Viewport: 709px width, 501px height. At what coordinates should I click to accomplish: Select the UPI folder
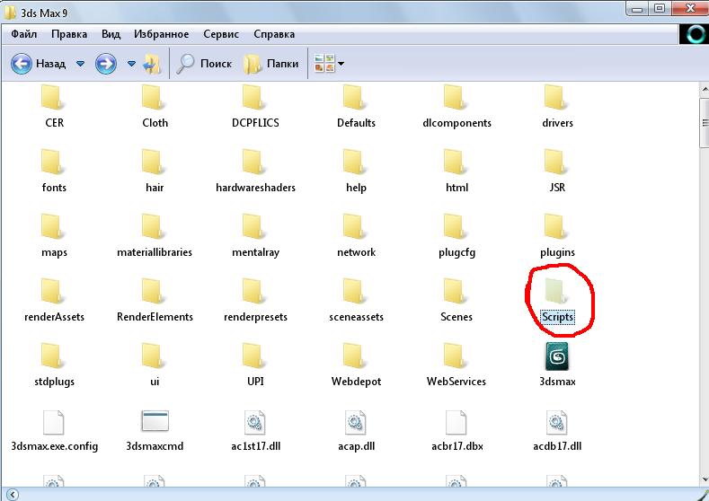255,365
